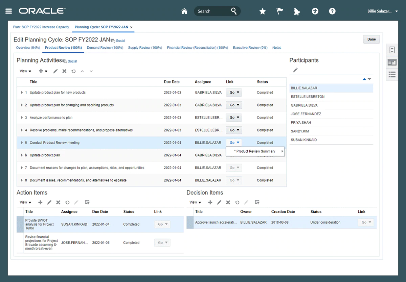Screen dimensions: 406x282
Task: Expand row 1 Update product plan for new products
Action: point(22,93)
